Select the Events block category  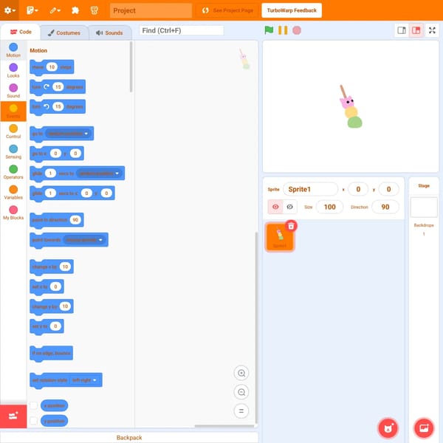click(13, 111)
